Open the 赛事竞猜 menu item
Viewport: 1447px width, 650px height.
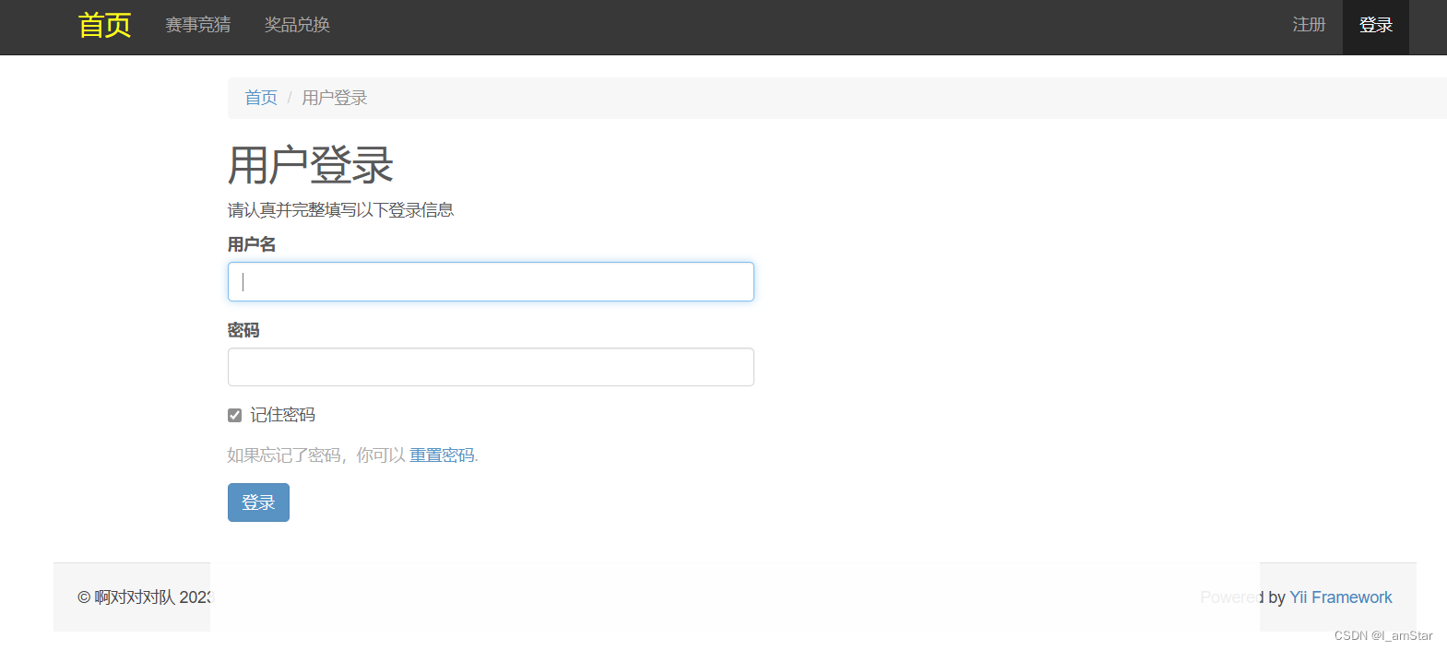coord(198,25)
